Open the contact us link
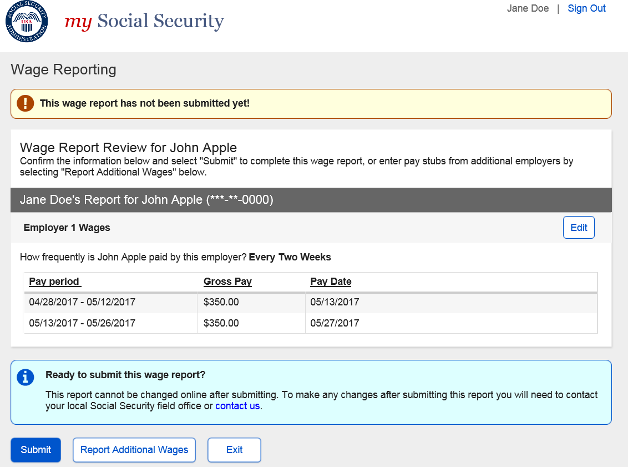Viewport: 628px width, 467px height. (237, 406)
